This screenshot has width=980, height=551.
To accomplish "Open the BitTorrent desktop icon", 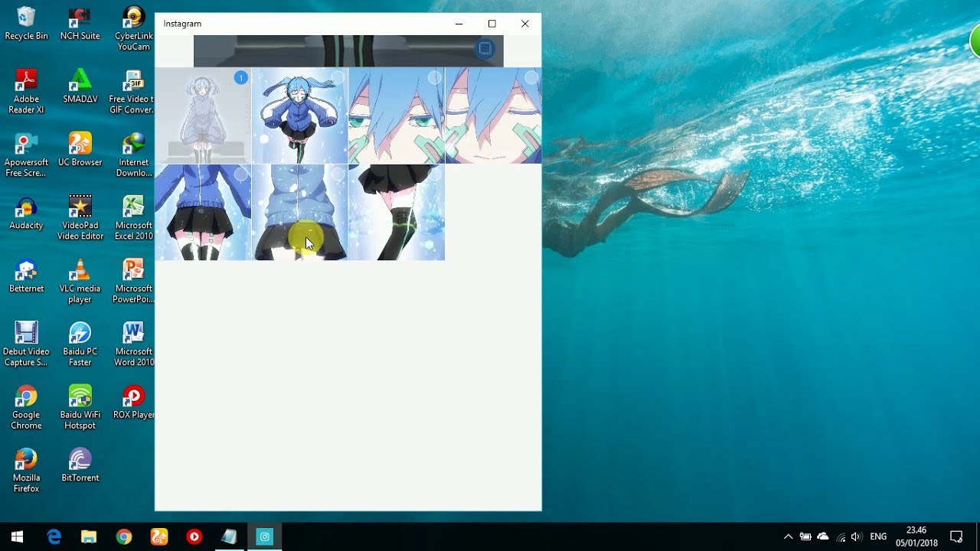I will click(80, 465).
